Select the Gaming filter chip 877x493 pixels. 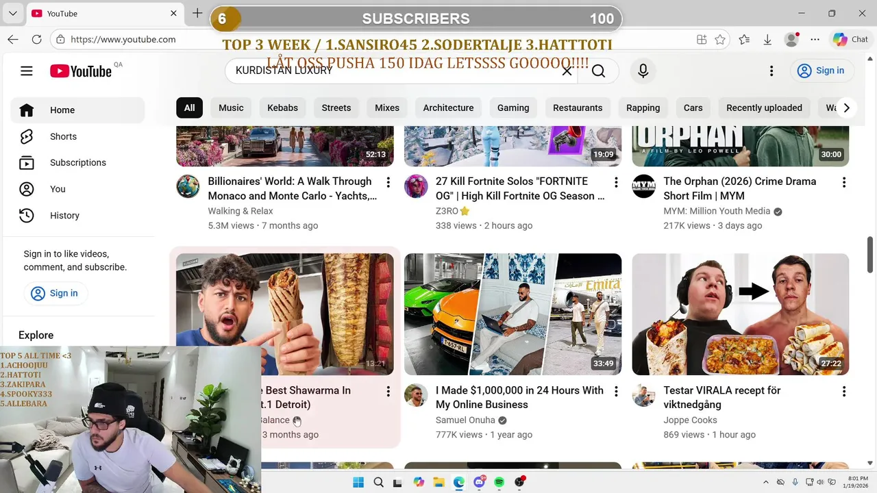(513, 108)
